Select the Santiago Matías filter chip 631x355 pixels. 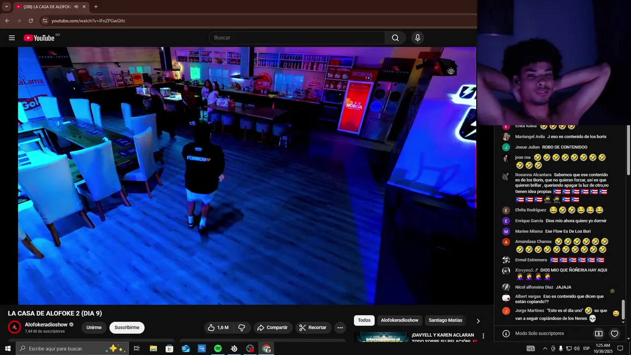point(445,320)
